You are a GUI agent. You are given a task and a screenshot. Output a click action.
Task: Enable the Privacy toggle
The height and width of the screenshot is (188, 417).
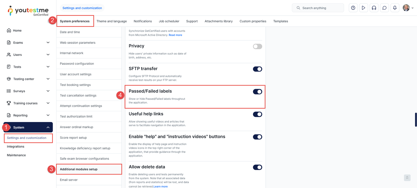[x=257, y=46]
